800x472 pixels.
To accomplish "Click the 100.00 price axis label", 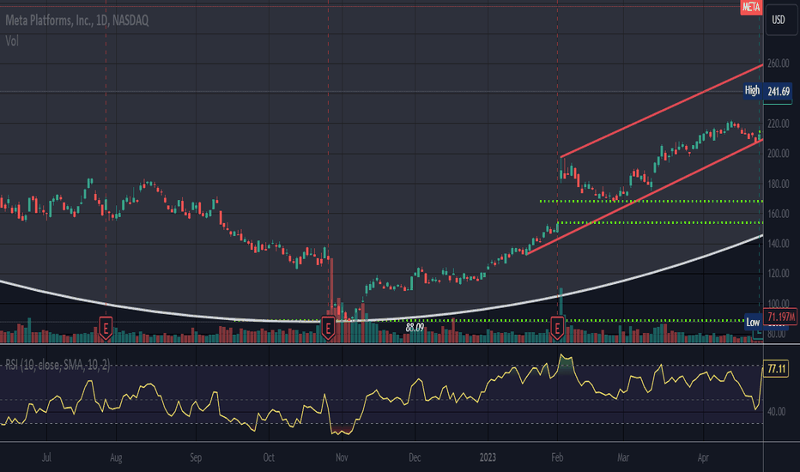I will click(x=779, y=304).
